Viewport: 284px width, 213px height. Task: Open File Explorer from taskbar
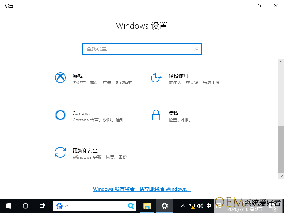pyautogui.click(x=147, y=206)
